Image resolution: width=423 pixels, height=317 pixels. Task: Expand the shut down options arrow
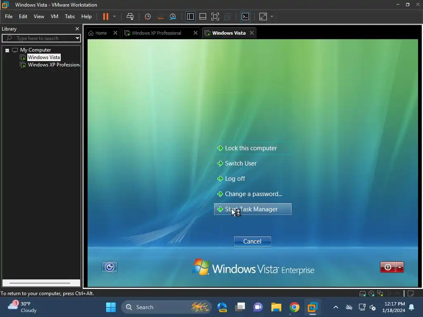pyautogui.click(x=400, y=267)
